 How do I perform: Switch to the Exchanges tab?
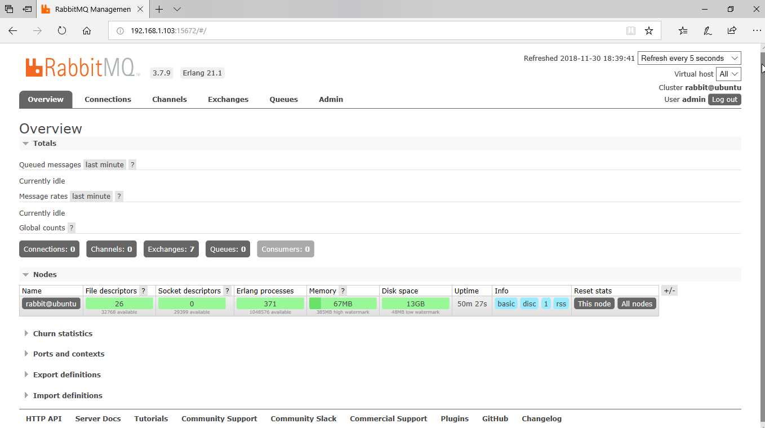click(228, 100)
